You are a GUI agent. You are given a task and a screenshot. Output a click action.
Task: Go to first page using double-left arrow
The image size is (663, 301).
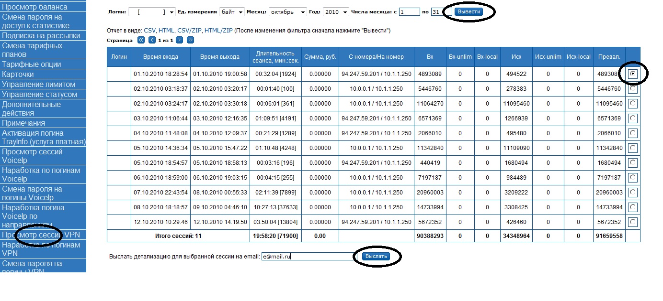pyautogui.click(x=141, y=40)
